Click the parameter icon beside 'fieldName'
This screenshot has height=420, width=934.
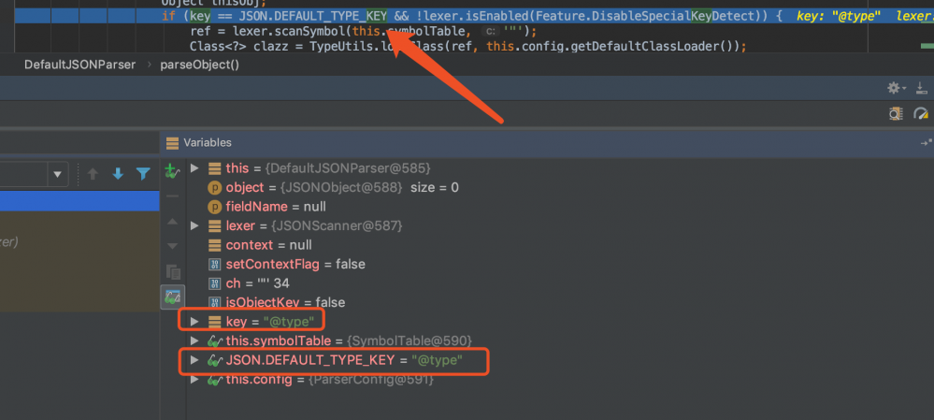pos(214,207)
